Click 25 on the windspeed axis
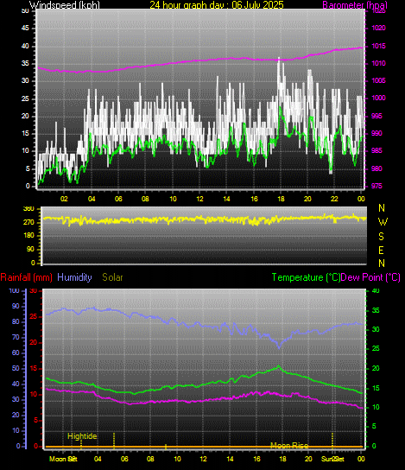 (25, 98)
